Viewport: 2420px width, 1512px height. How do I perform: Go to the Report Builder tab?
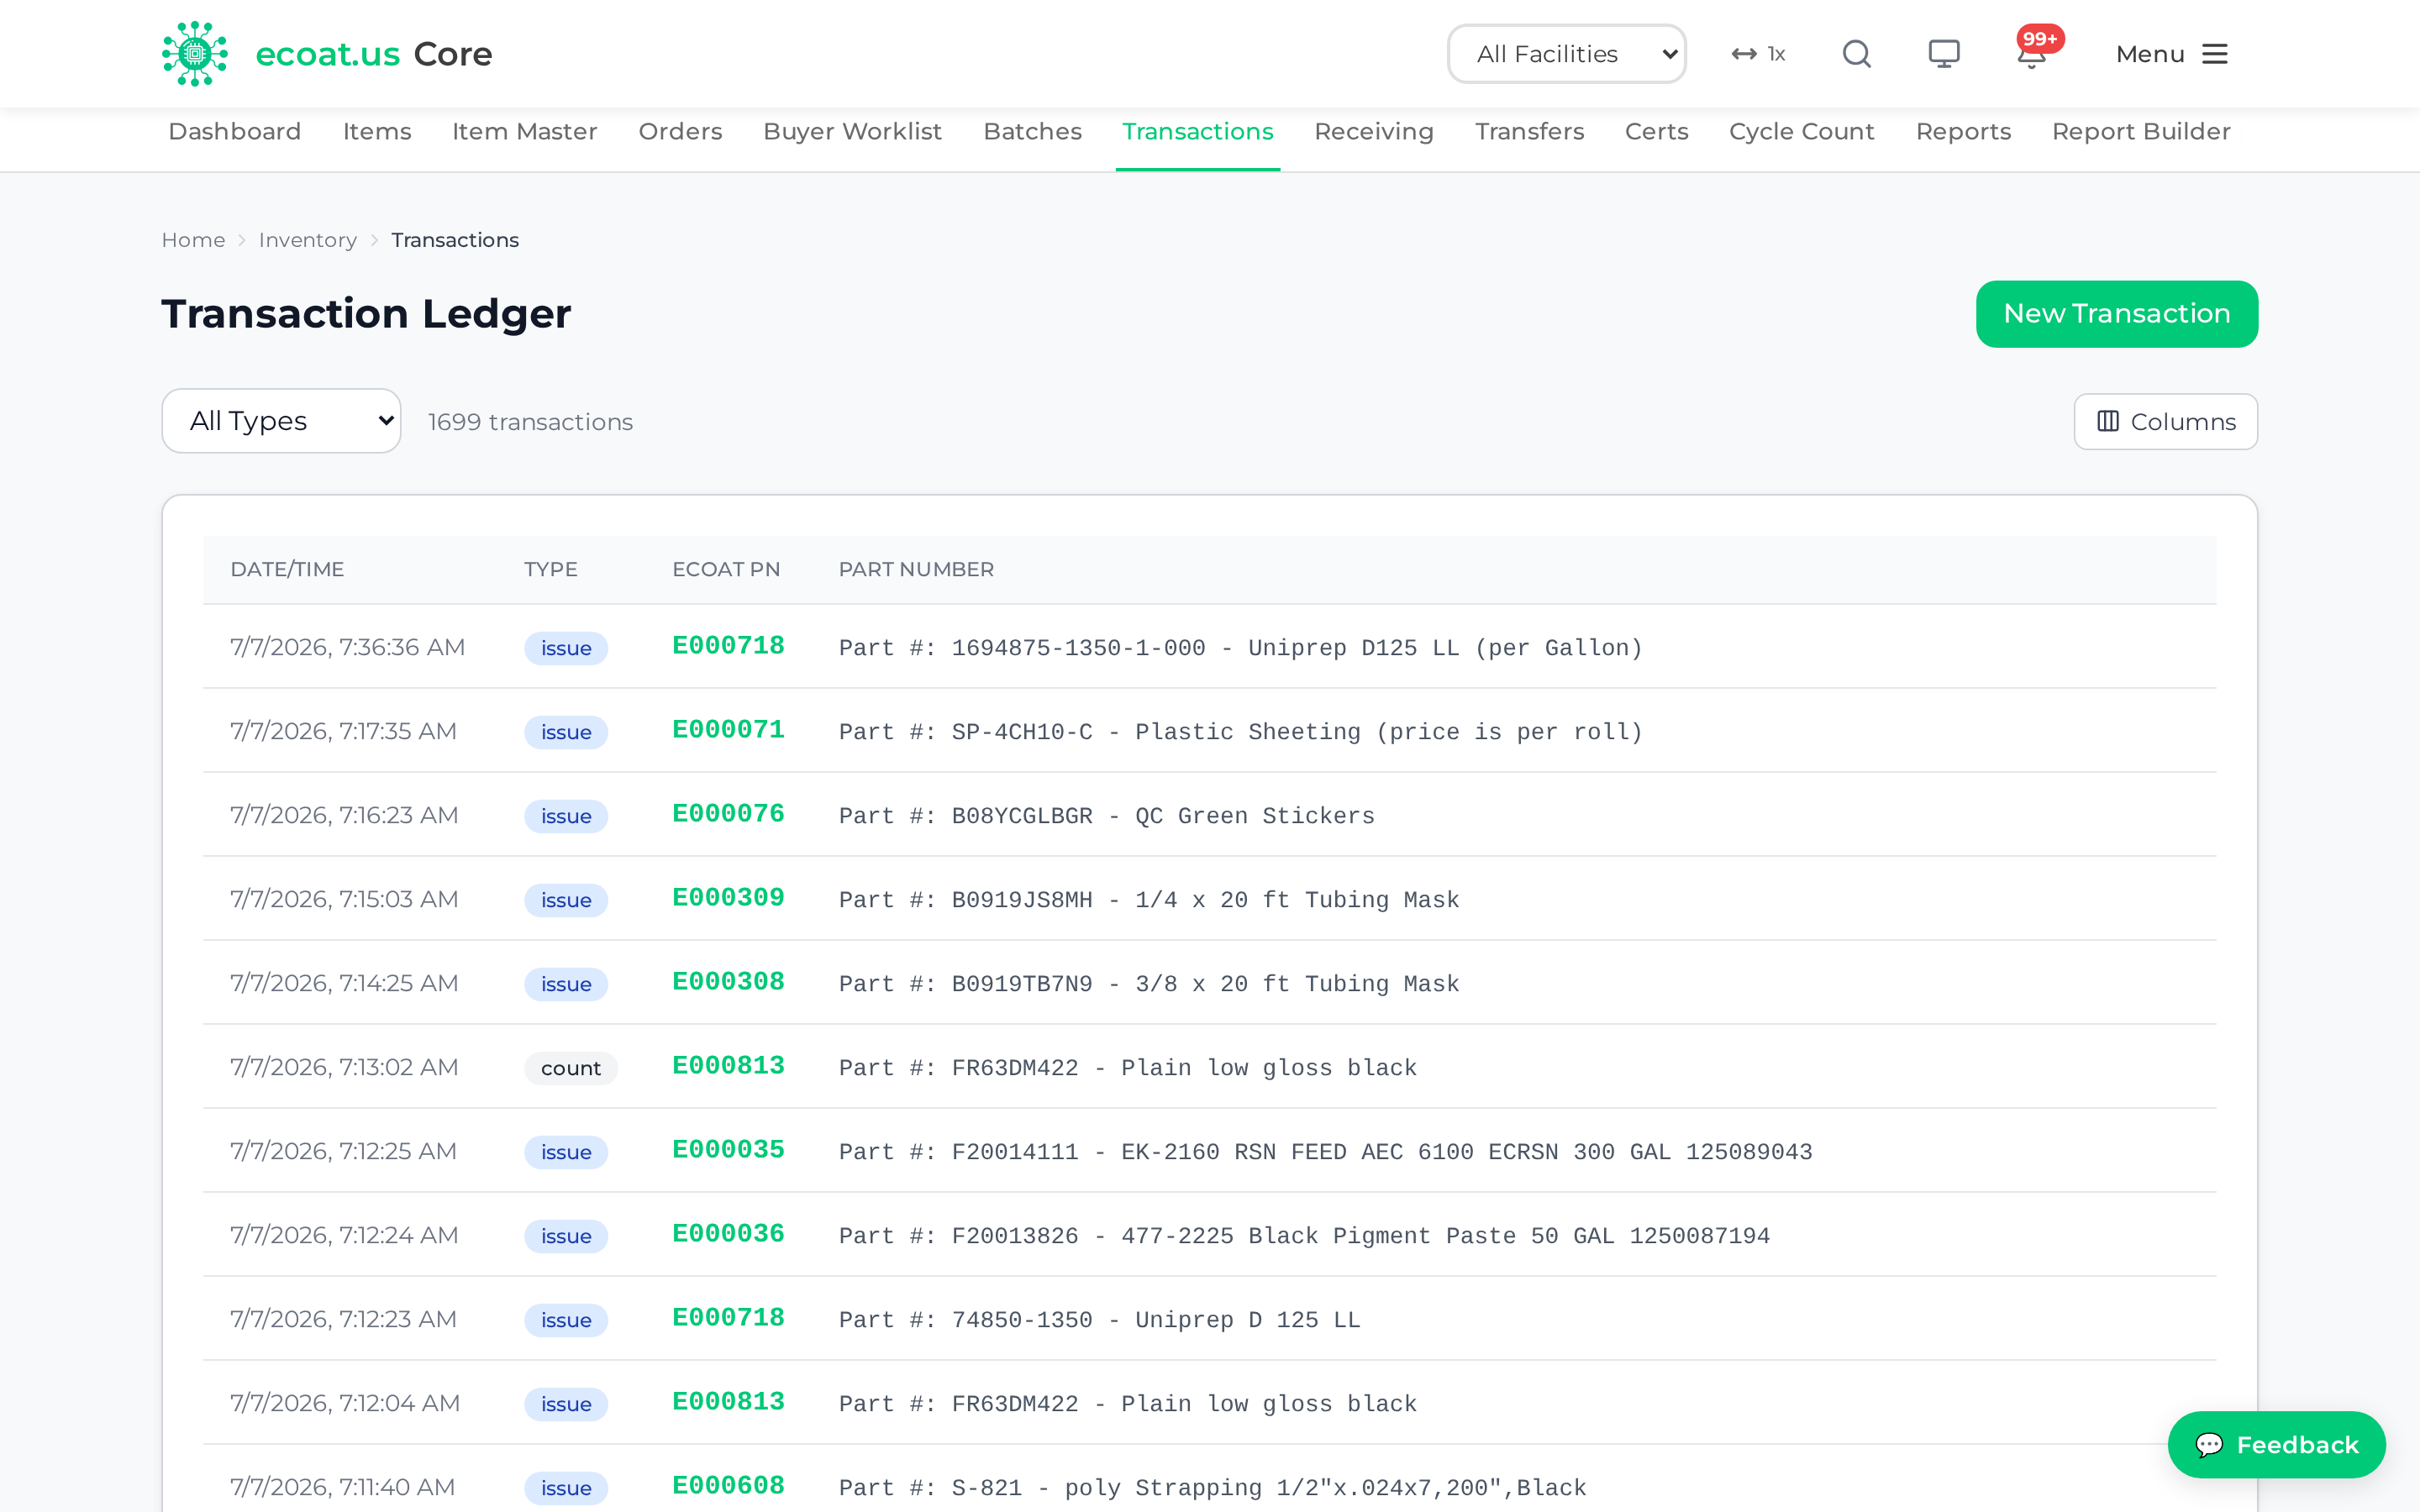tap(2141, 132)
